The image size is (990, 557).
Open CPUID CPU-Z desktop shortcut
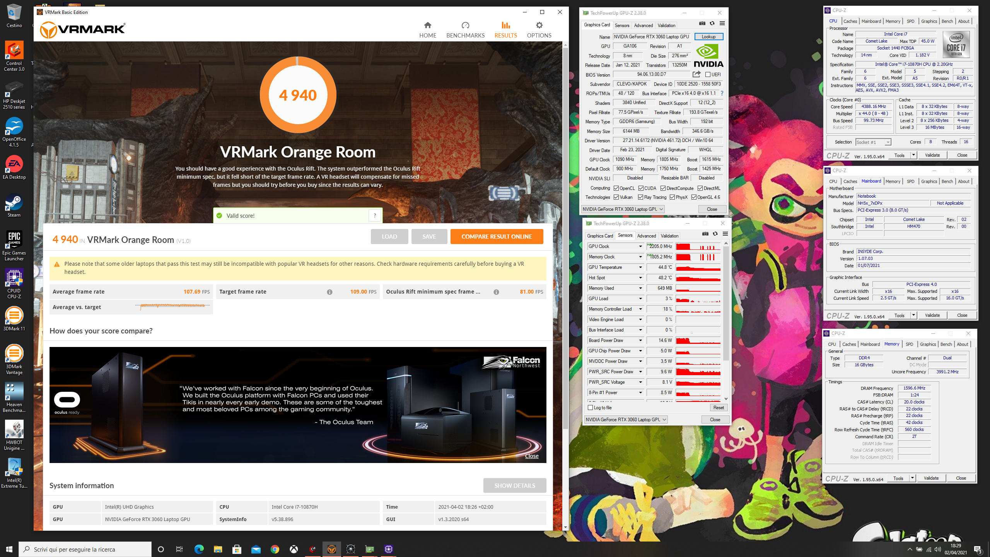pyautogui.click(x=14, y=284)
